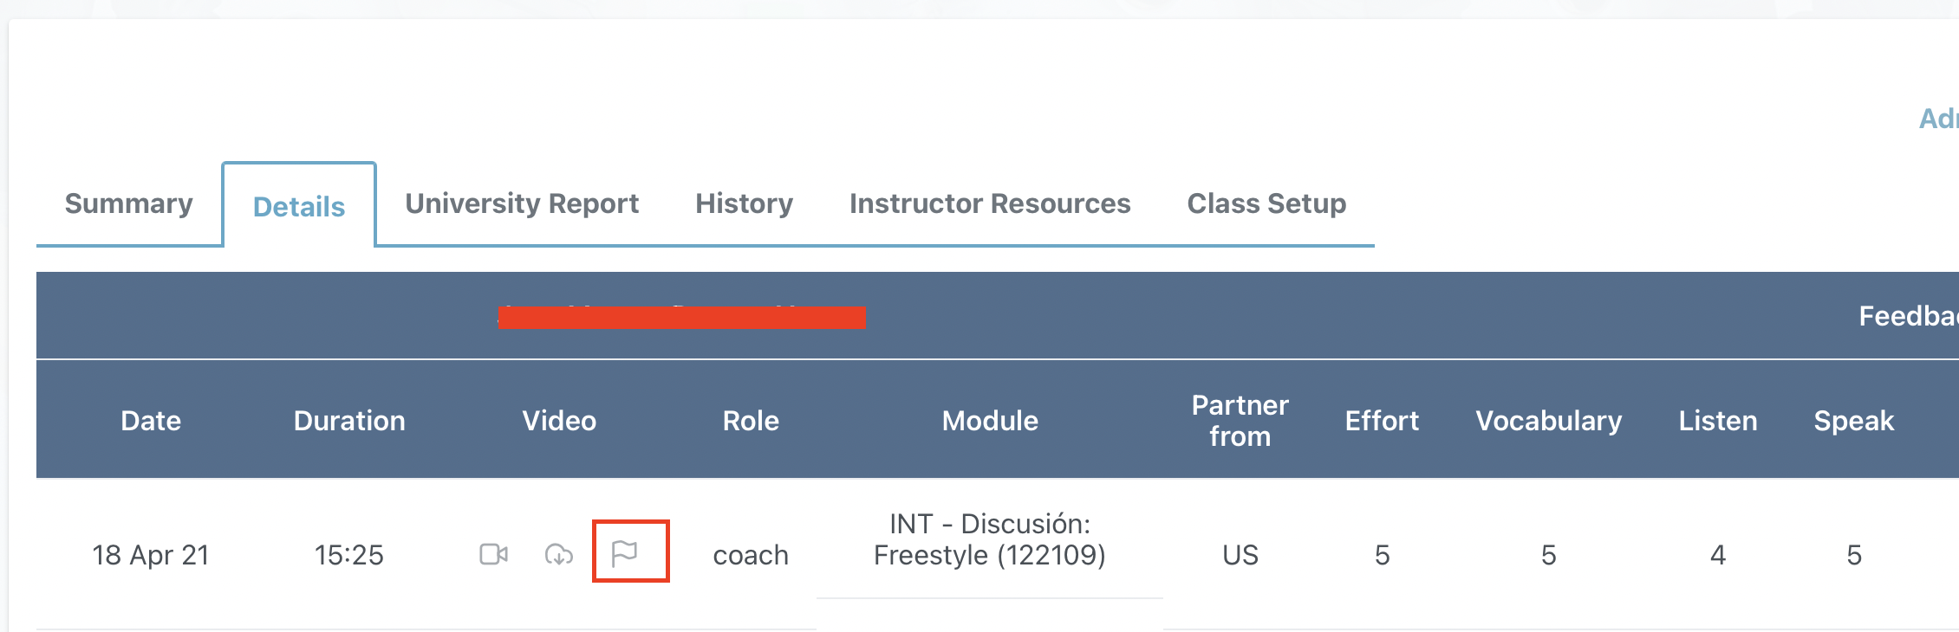The image size is (1959, 632).
Task: Go to the History tab
Action: (x=744, y=203)
